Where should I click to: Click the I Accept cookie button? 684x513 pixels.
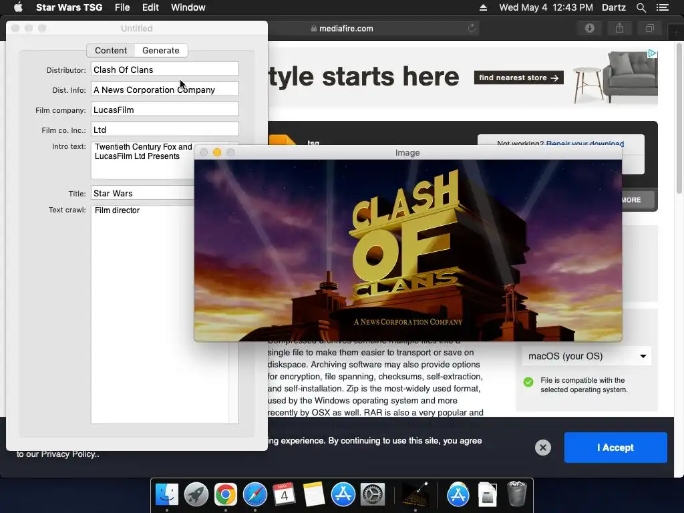pyautogui.click(x=615, y=448)
